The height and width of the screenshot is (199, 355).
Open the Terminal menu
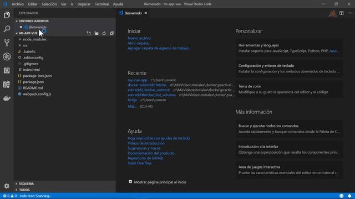point(102,4)
